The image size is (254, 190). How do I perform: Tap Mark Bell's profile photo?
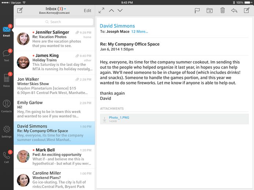(x=23, y=156)
